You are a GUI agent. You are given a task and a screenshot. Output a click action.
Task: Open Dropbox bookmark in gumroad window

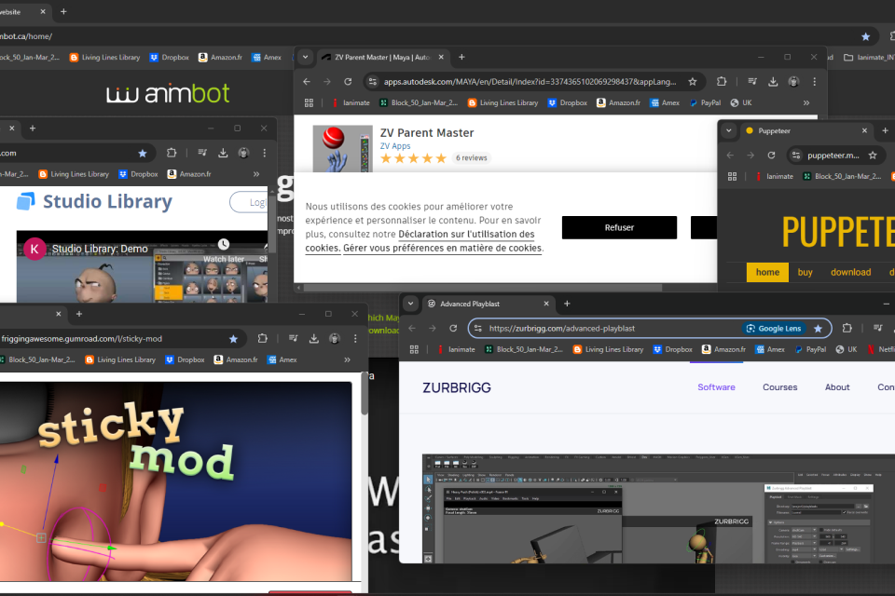185,359
